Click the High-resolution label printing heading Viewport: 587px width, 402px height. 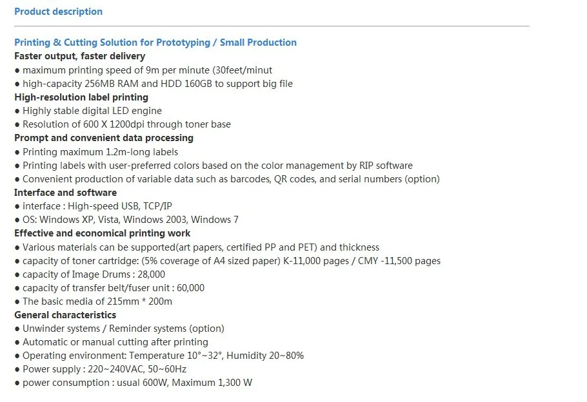tap(81, 97)
